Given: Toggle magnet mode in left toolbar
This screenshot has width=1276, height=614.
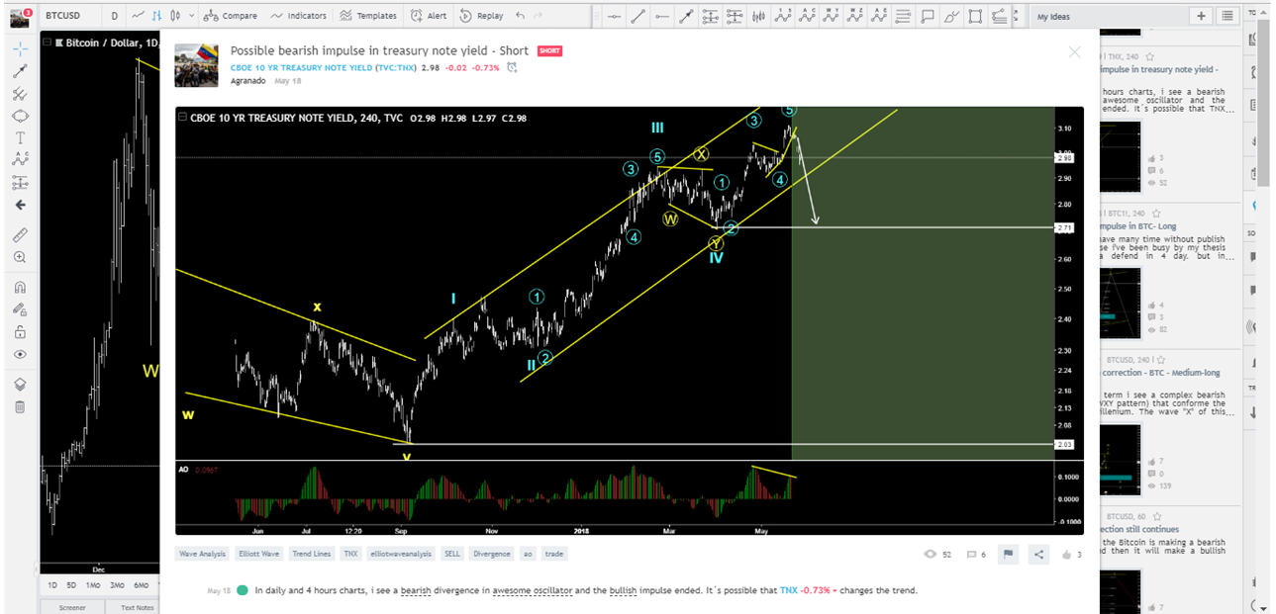Looking at the screenshot, I should pyautogui.click(x=20, y=288).
